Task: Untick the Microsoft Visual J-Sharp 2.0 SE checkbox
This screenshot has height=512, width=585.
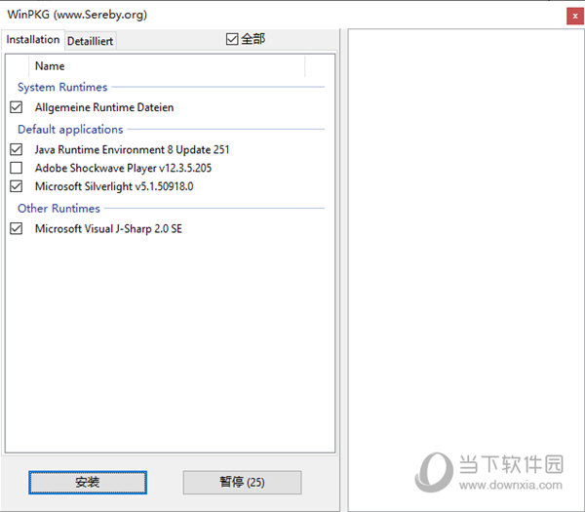Action: pos(16,229)
